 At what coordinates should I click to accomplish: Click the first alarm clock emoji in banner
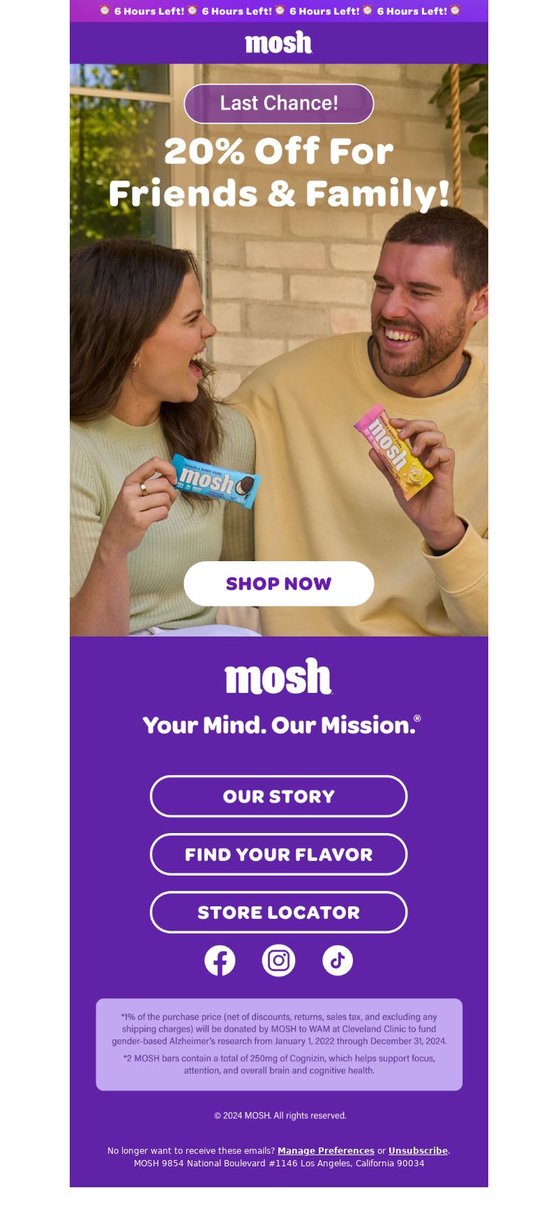(x=105, y=10)
